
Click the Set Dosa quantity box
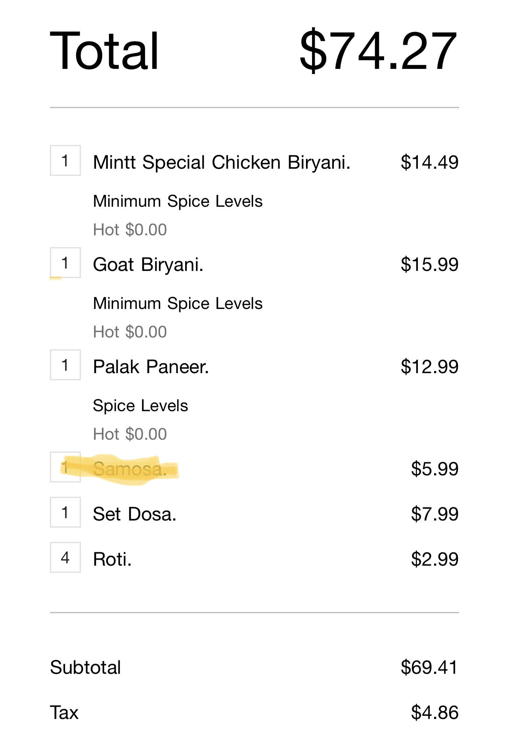pos(65,513)
